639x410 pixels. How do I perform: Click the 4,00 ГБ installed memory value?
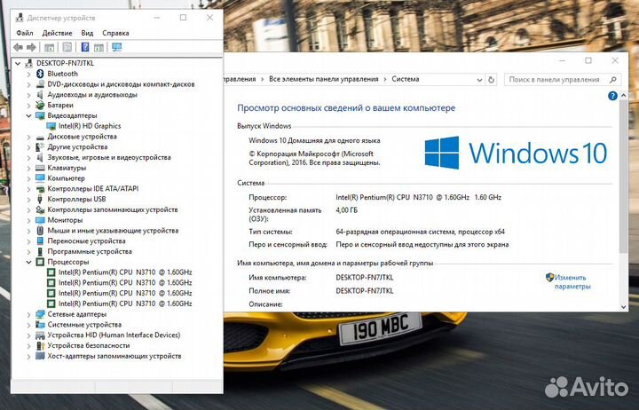click(x=346, y=210)
